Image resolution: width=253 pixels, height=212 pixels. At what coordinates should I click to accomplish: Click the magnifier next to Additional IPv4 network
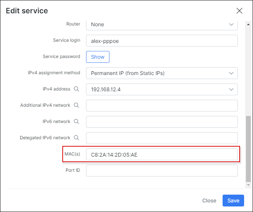pyautogui.click(x=76, y=105)
